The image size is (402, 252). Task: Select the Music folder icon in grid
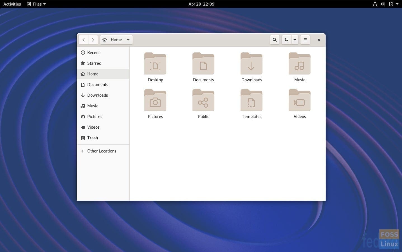(300, 64)
